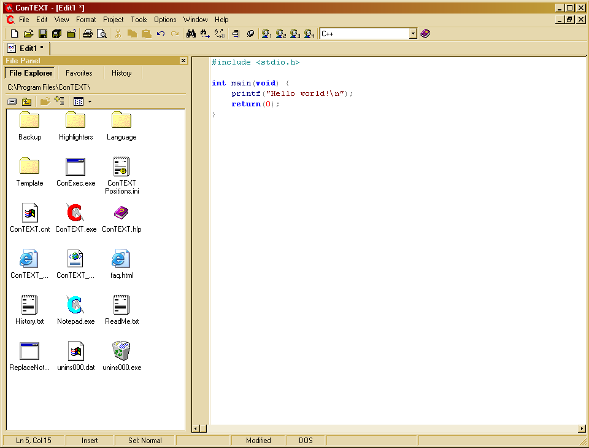Screen dimensions: 589x448
Task: Open print preview with the magnifier page icon
Action: 102,34
